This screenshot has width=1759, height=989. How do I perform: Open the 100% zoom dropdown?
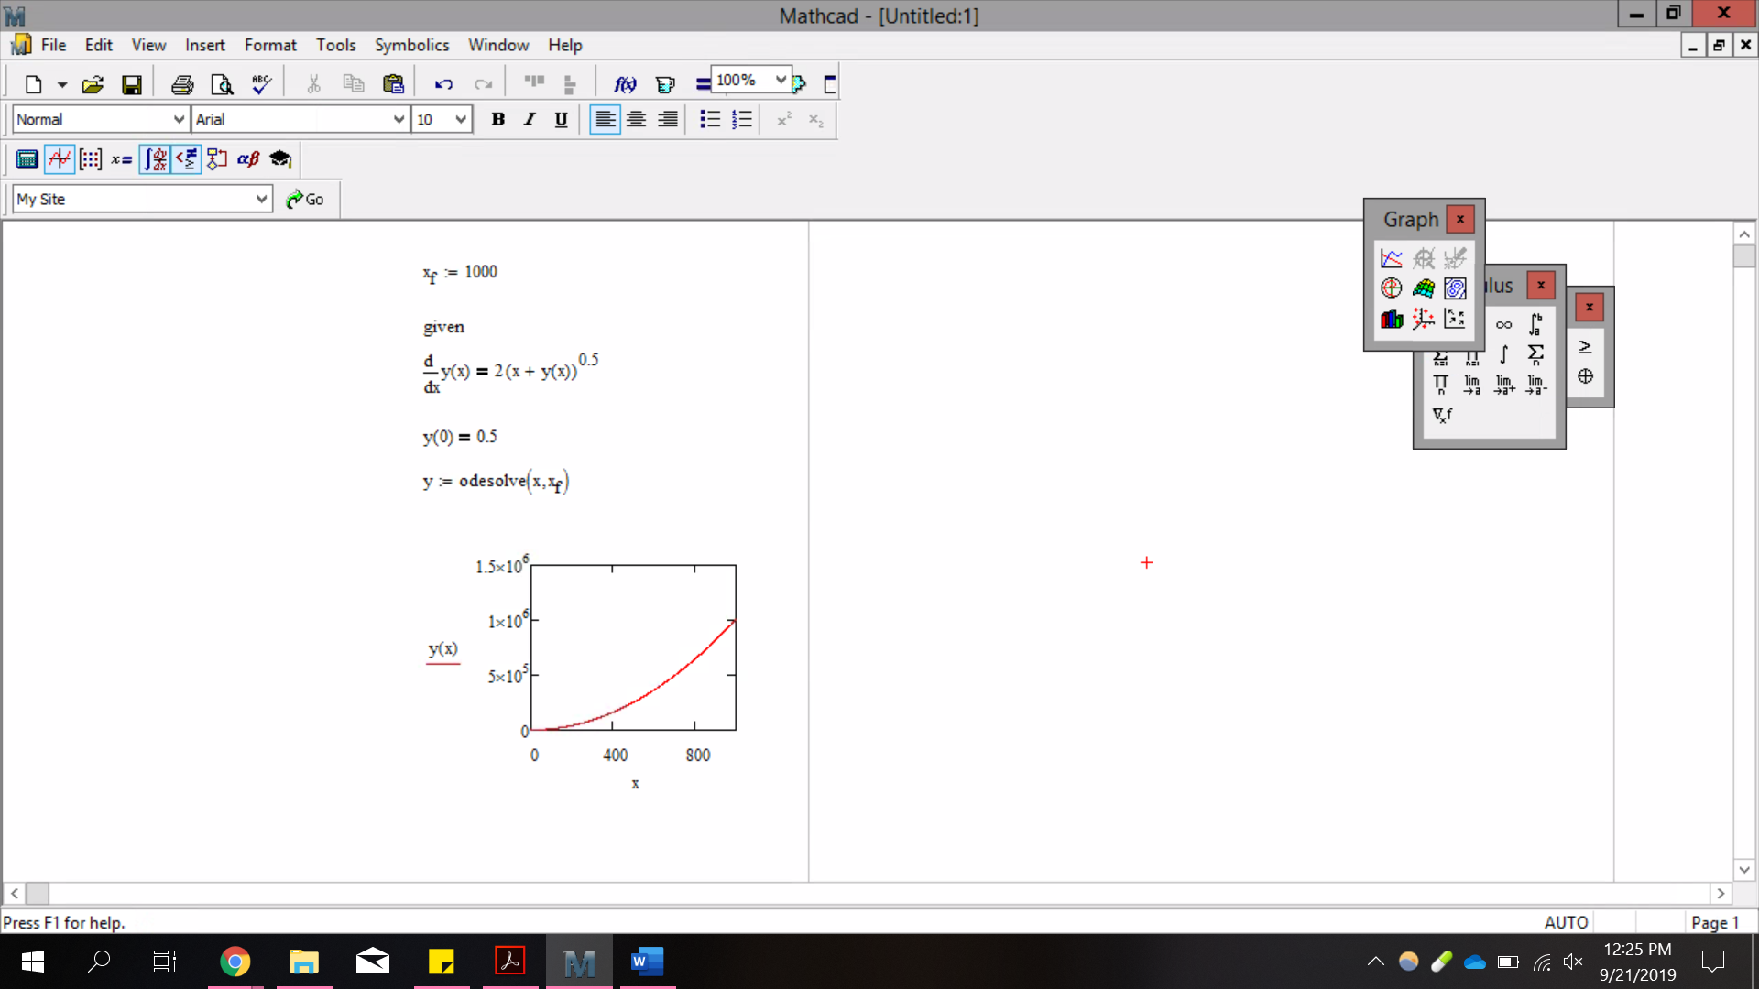780,81
